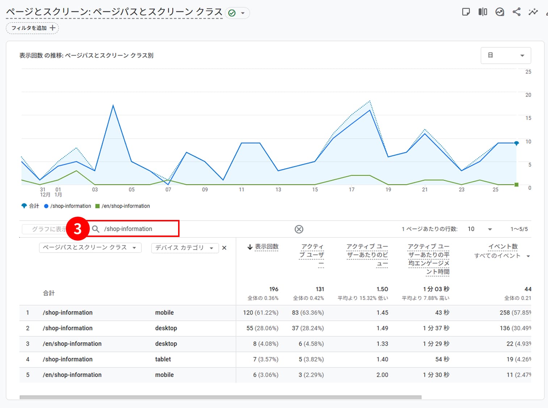Expand the rows per page dropdown

(480, 229)
